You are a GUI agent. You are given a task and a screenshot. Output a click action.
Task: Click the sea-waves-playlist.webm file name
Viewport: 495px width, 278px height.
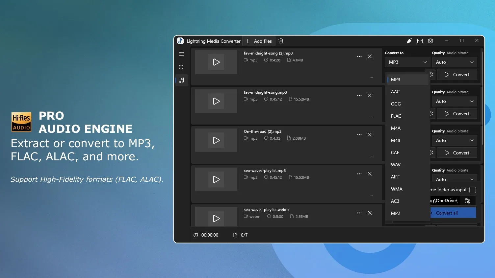[x=266, y=210]
